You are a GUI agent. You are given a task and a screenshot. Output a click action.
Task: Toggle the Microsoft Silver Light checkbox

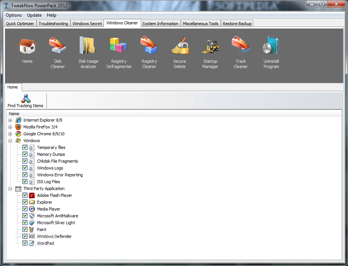(x=25, y=223)
